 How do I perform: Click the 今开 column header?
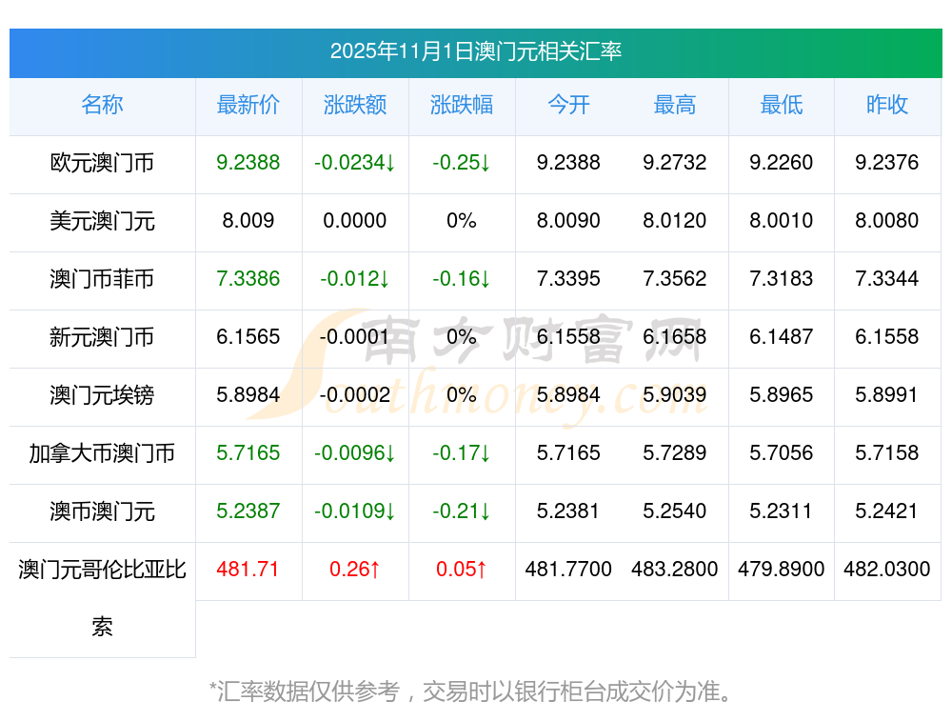[568, 105]
